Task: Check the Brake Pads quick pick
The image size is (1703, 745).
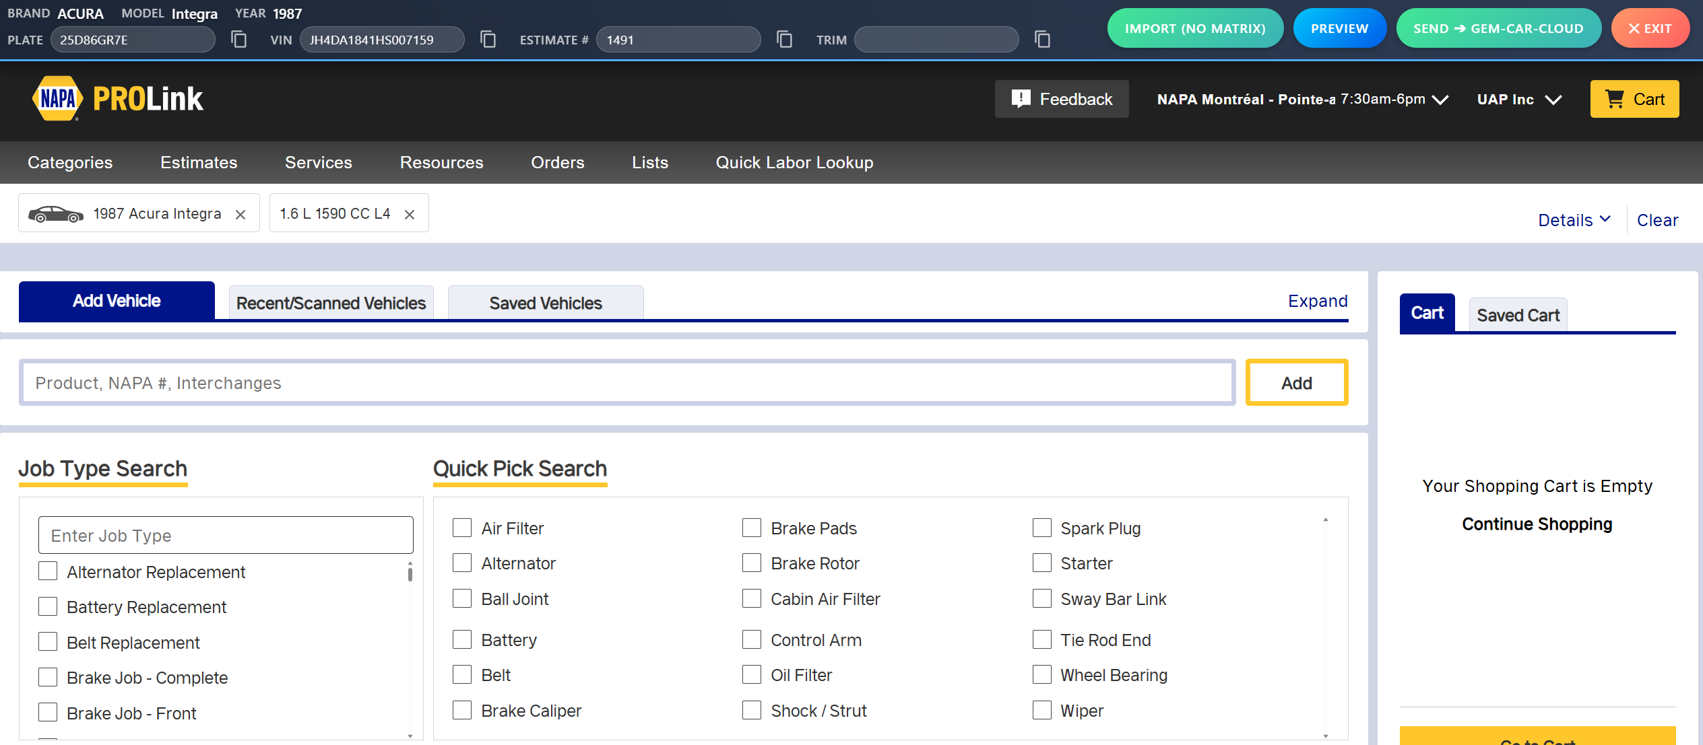Action: coord(752,528)
